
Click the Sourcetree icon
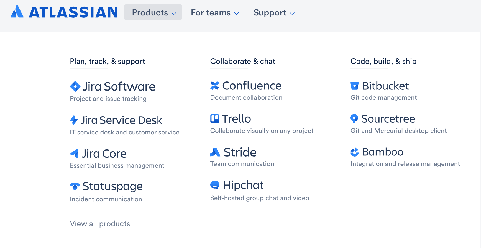354,119
